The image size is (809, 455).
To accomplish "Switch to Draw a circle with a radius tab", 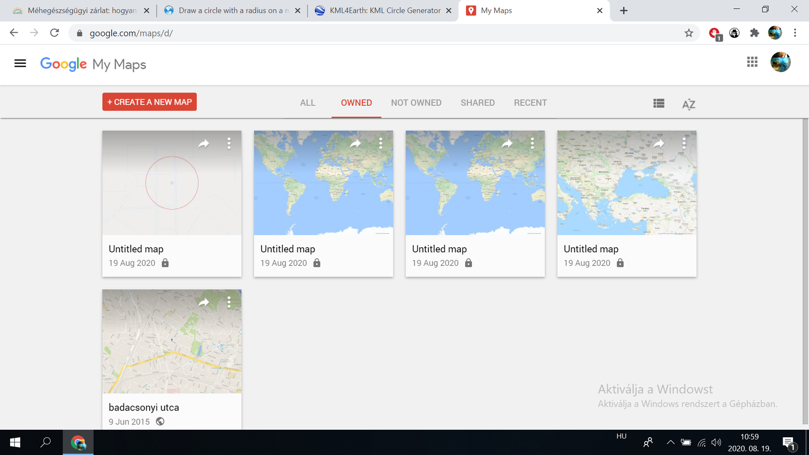I will pyautogui.click(x=233, y=11).
